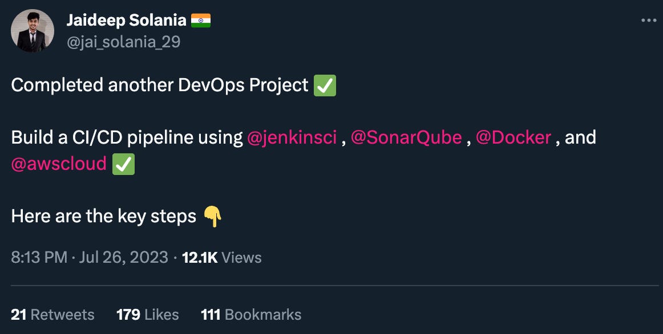Click the India flag emoji beside the name
Screen dimensions: 663x334
(201, 21)
